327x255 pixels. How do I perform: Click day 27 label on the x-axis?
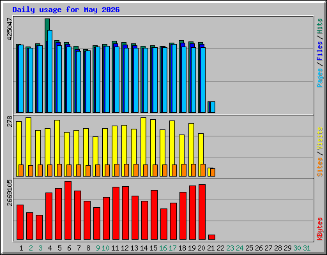pyautogui.click(x=268, y=248)
